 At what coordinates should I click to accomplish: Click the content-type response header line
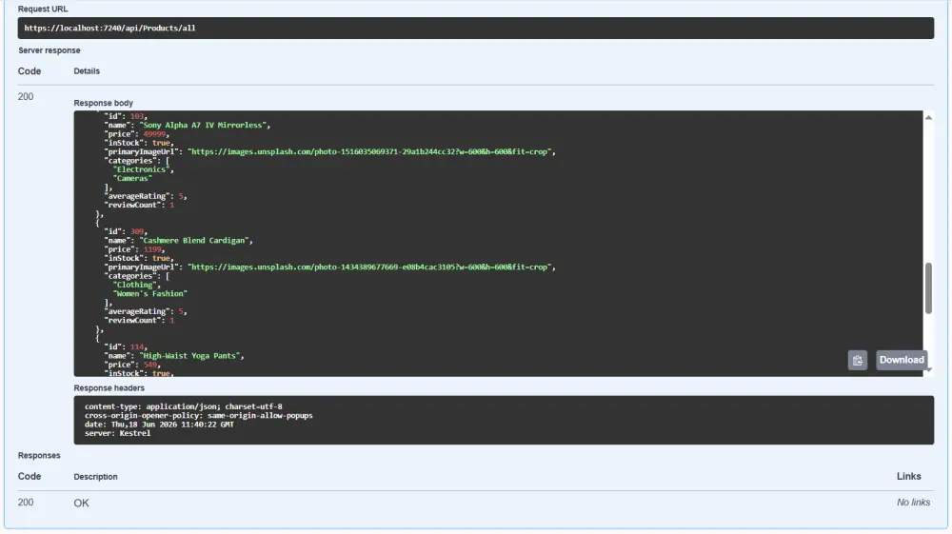coord(184,406)
